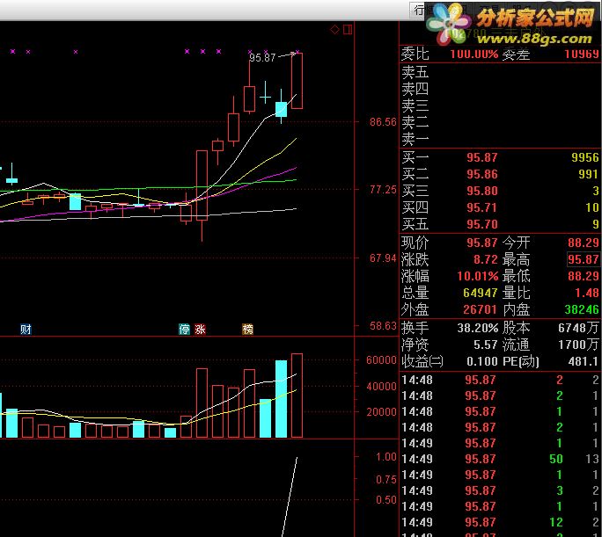
Task: Select the 买一 bid price 95.87
Action: [x=481, y=157]
